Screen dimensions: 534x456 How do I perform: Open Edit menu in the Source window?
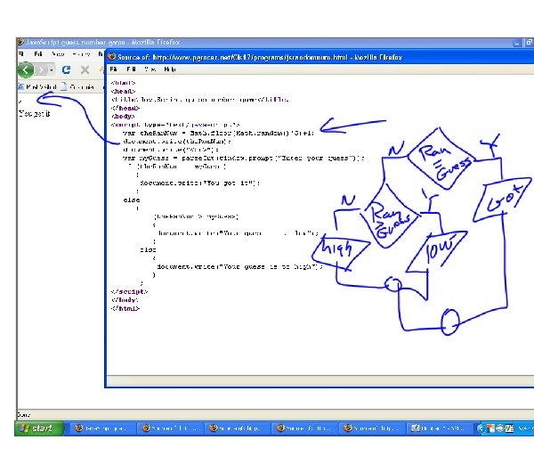click(x=131, y=69)
